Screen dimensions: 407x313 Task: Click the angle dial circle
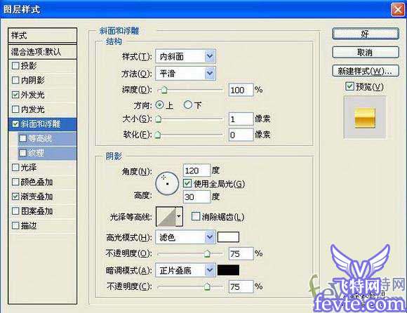pos(167,183)
